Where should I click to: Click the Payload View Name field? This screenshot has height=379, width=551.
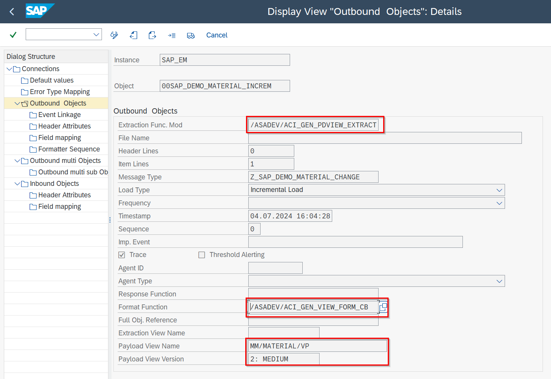coord(318,346)
